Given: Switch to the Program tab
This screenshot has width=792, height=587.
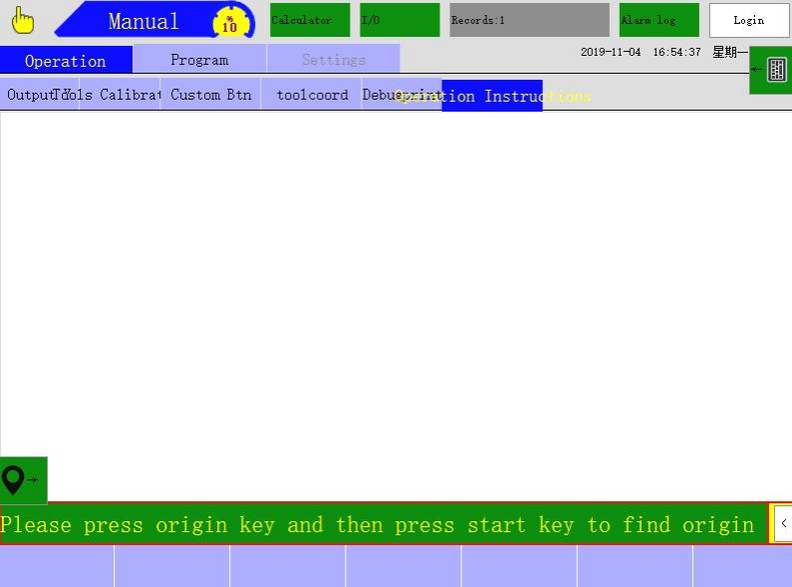Looking at the screenshot, I should point(199,60).
